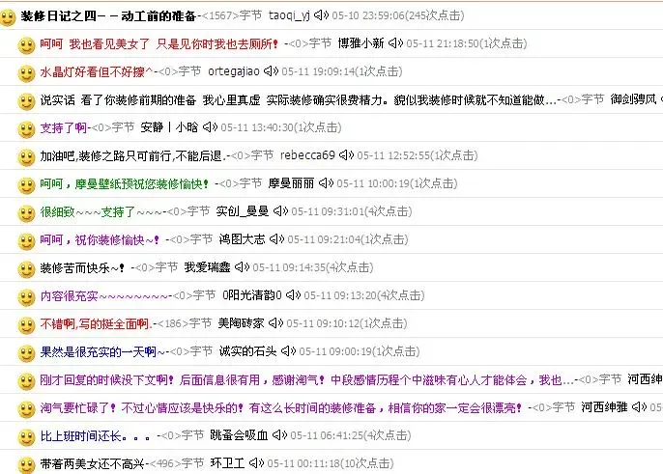The image size is (663, 474).
Task: Open reply 呵呵 我也看见美女了
Action: coord(159,44)
